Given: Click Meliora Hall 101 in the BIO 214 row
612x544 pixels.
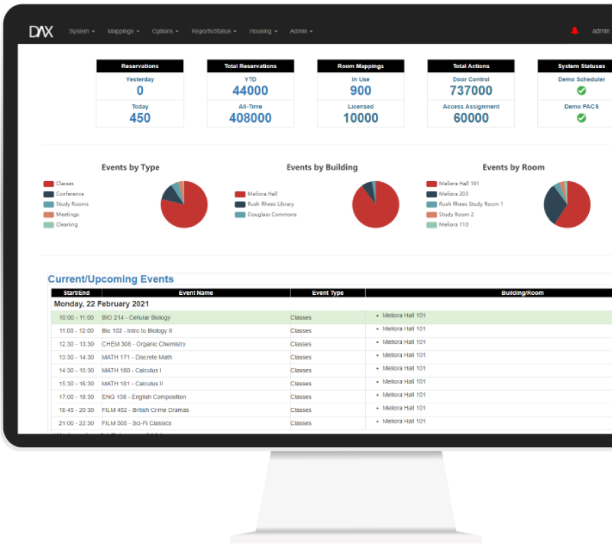Looking at the screenshot, I should tap(404, 316).
